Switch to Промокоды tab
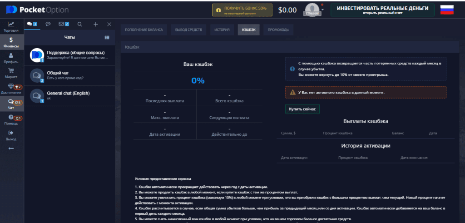This screenshot has height=223, width=465. [x=278, y=30]
